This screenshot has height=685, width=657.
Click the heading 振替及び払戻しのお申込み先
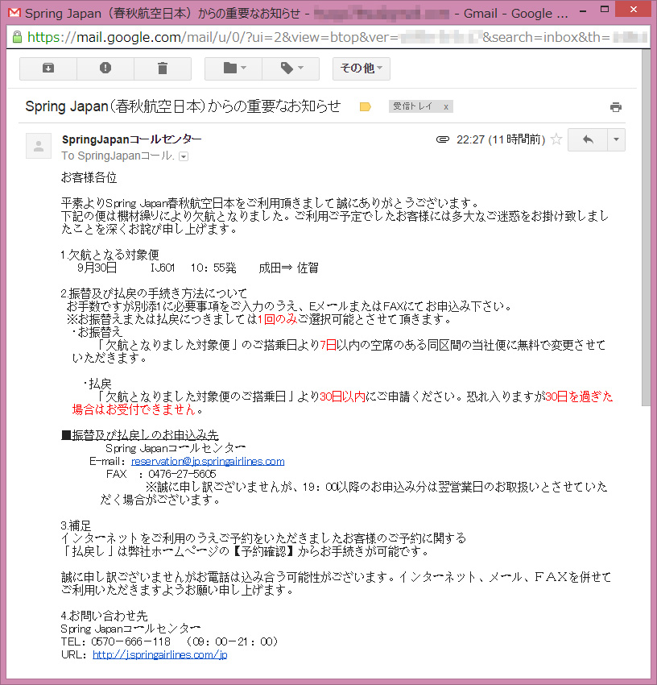[140, 435]
